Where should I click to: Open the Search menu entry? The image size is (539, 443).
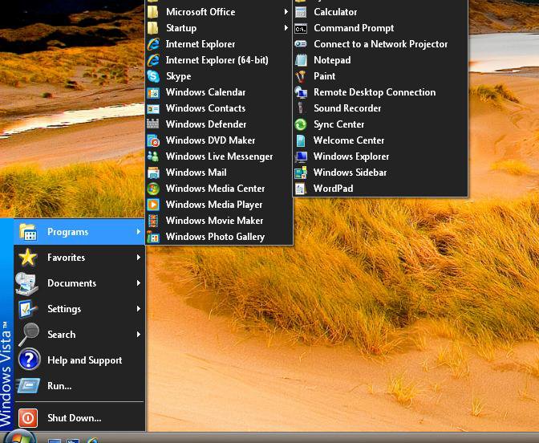[x=79, y=335]
